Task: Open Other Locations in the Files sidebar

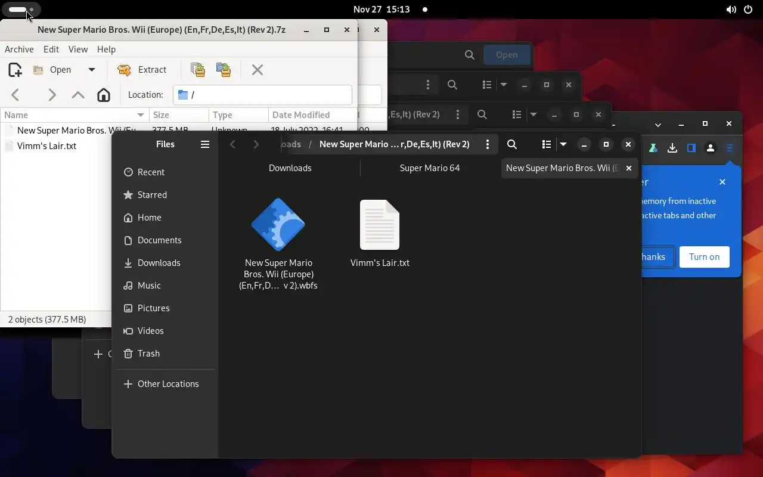Action: (165, 384)
